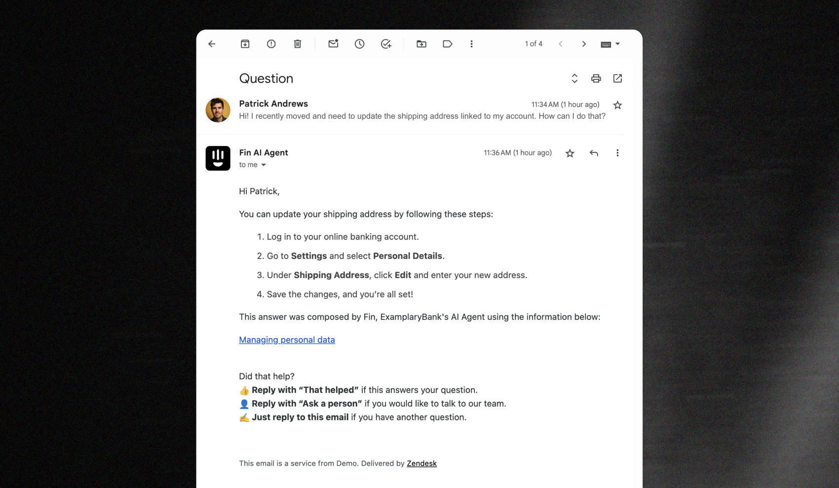Viewport: 839px width, 488px height.
Task: Delete this conversation with trash icon
Action: [298, 44]
